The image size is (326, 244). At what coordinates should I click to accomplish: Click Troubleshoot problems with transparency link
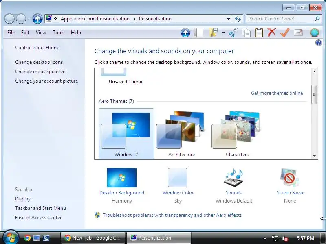172,215
